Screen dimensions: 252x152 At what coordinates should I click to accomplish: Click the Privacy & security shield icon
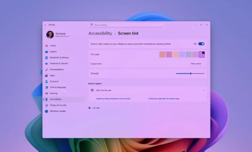tap(47, 105)
